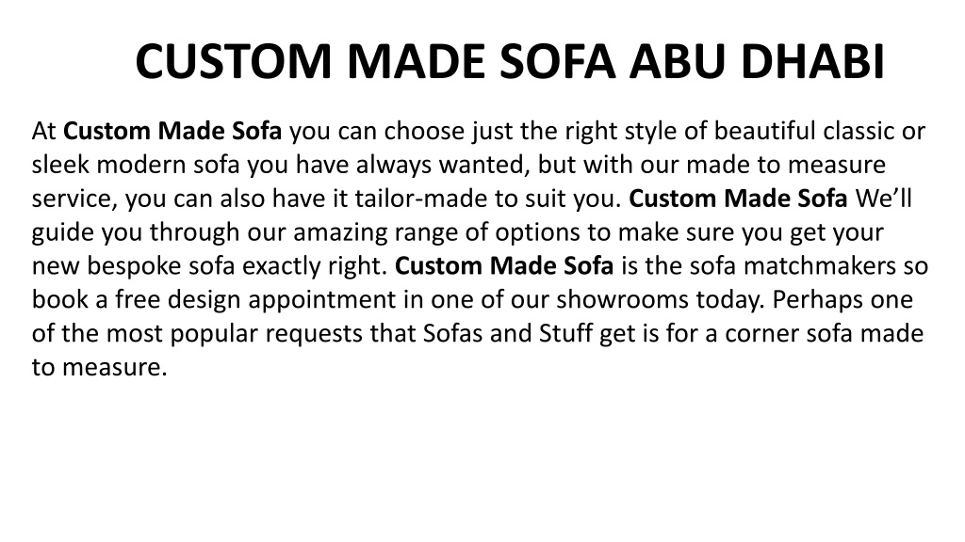
Task: Click the words 'to measure.' at paragraph end
Action: click(100, 368)
